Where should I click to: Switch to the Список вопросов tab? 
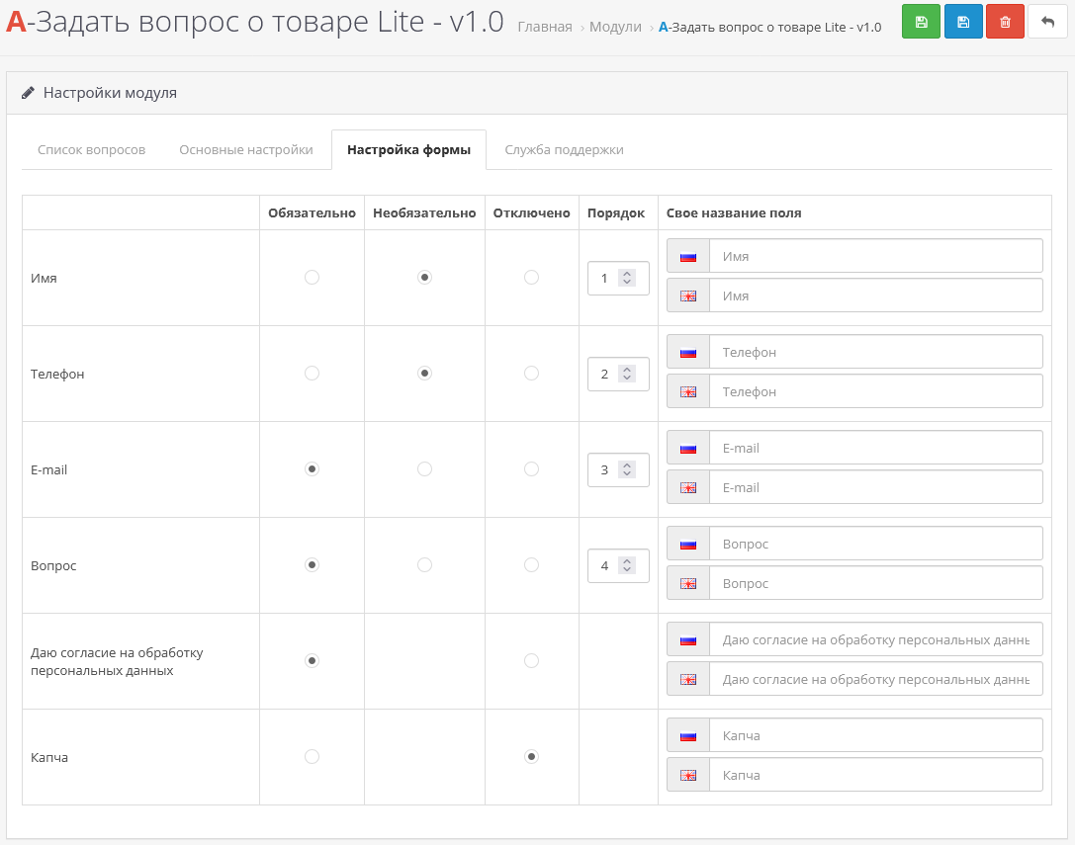[x=91, y=150]
